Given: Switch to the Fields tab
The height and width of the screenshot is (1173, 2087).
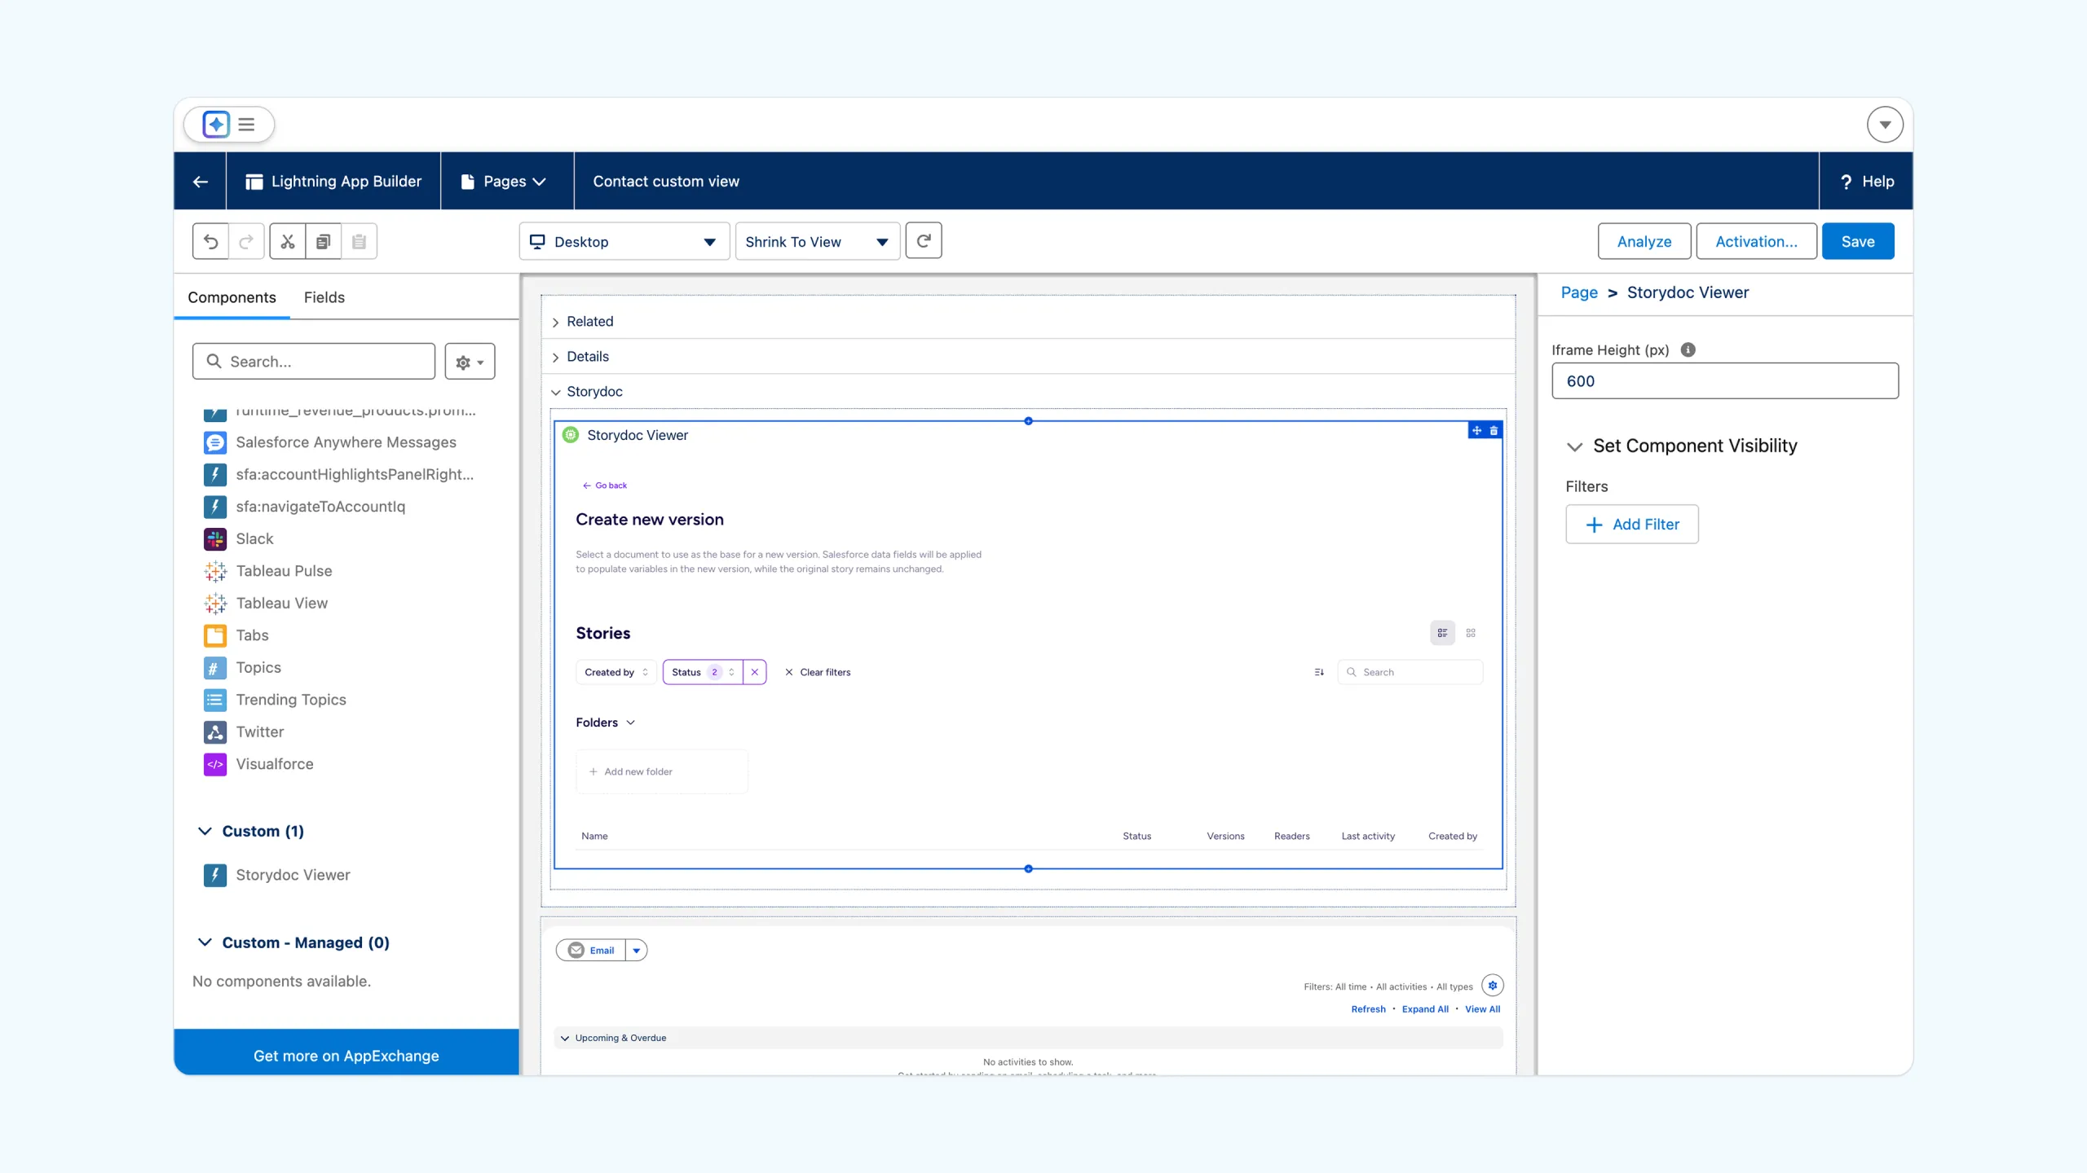Looking at the screenshot, I should 324,297.
